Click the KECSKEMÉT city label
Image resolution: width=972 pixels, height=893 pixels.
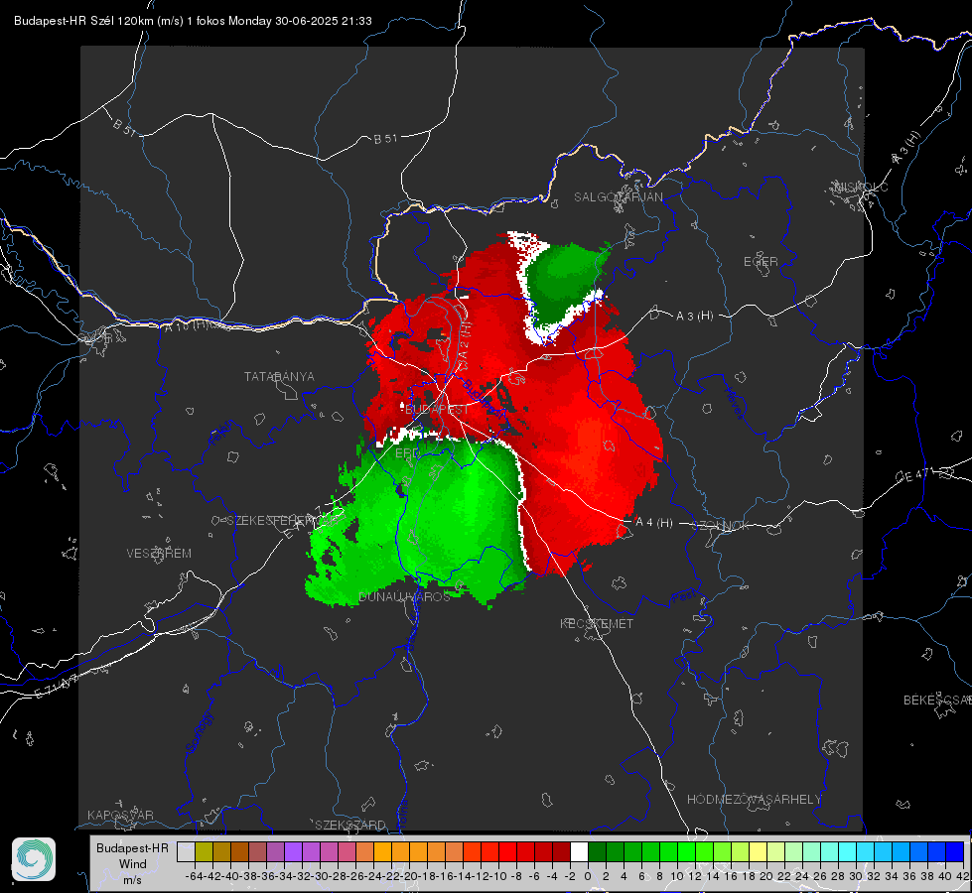click(x=597, y=623)
